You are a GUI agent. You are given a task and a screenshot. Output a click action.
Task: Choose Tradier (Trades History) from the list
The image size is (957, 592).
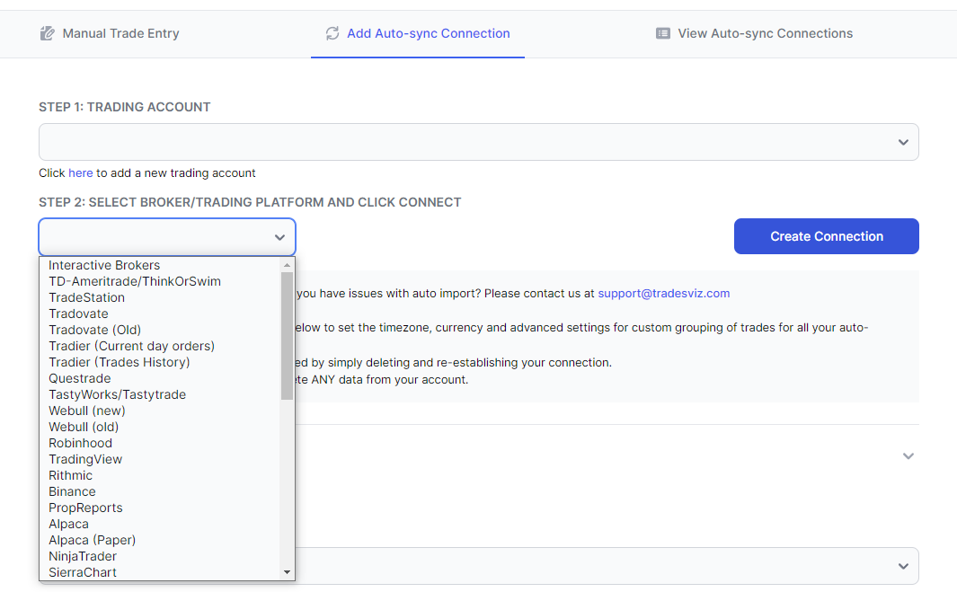coord(117,362)
